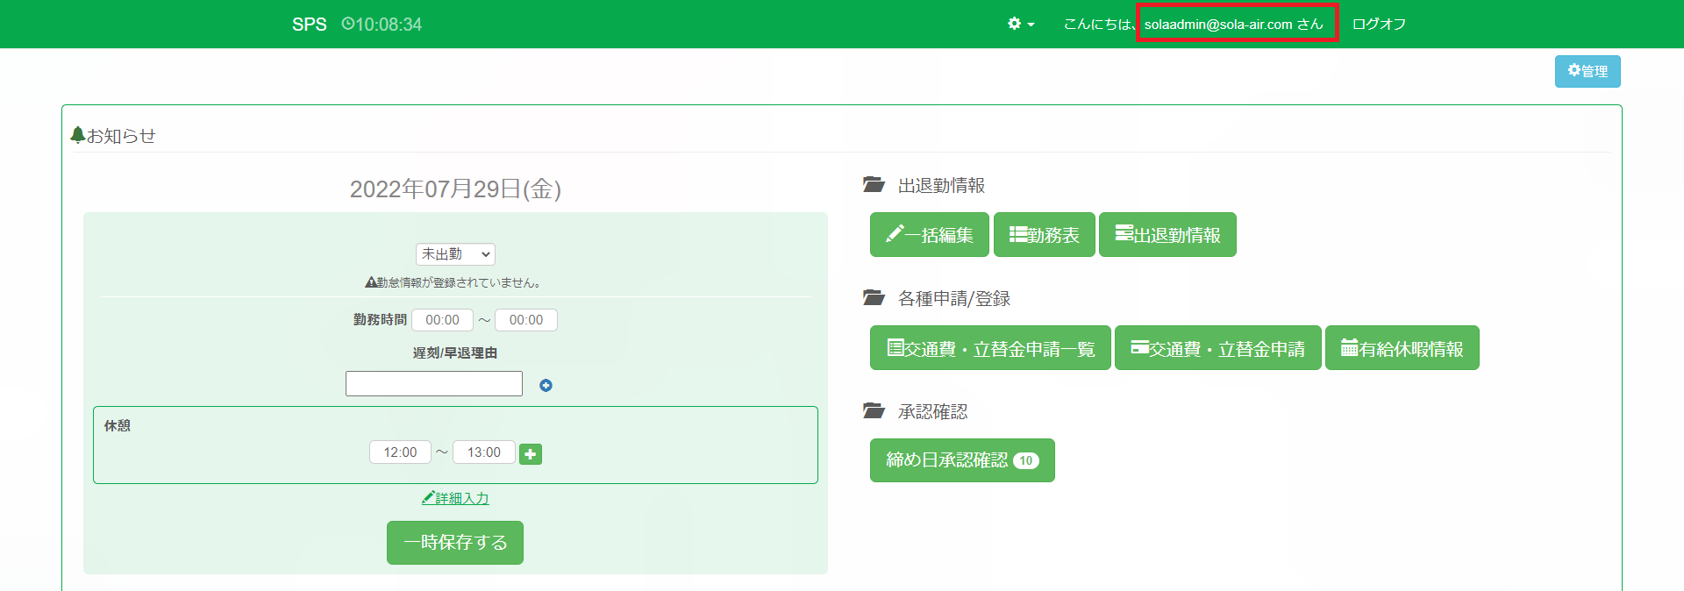
Task: Open the gear settings dropdown in header
Action: pyautogui.click(x=1020, y=24)
